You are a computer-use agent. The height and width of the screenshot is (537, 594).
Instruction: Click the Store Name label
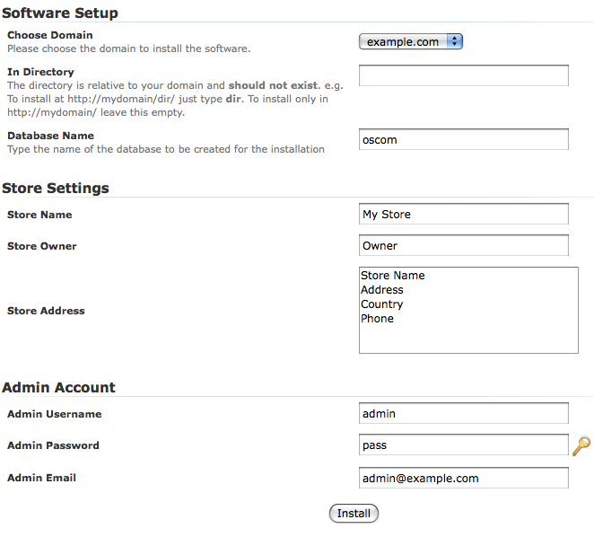coord(39,215)
